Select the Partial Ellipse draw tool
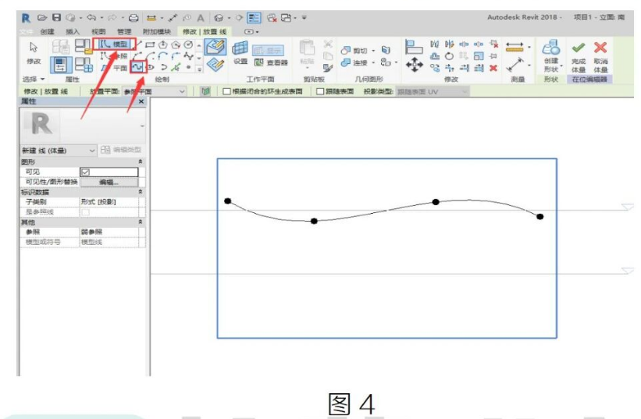The width and height of the screenshot is (641, 419). pos(163,67)
